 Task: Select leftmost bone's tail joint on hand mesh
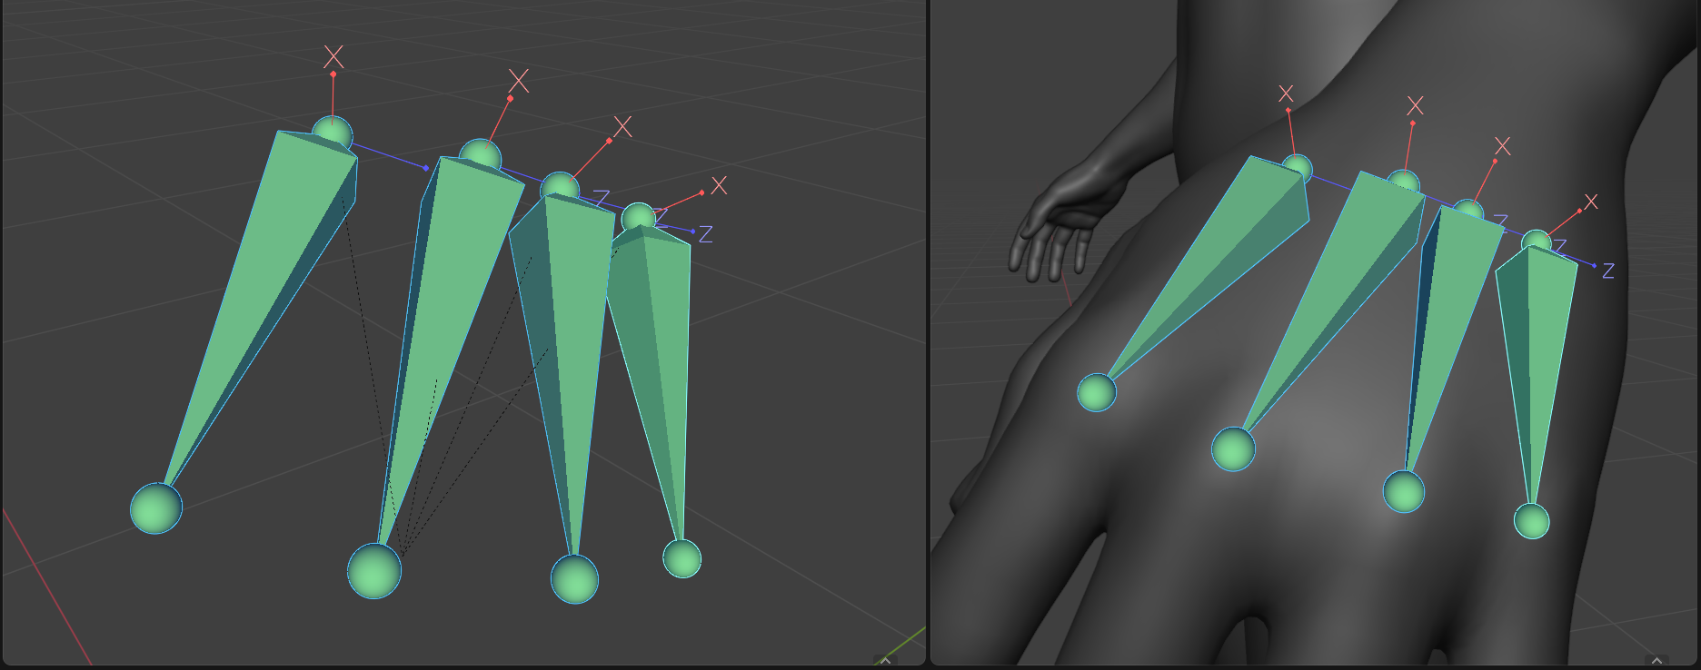click(1097, 392)
